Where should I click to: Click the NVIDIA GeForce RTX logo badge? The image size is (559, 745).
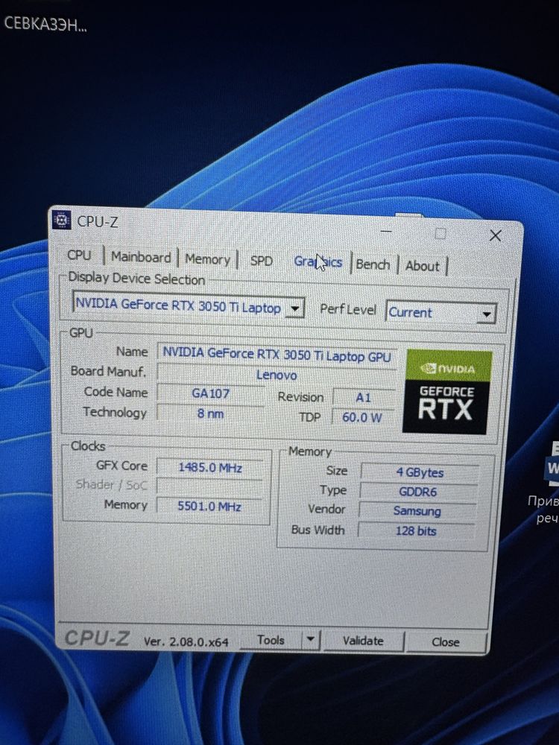click(x=446, y=392)
